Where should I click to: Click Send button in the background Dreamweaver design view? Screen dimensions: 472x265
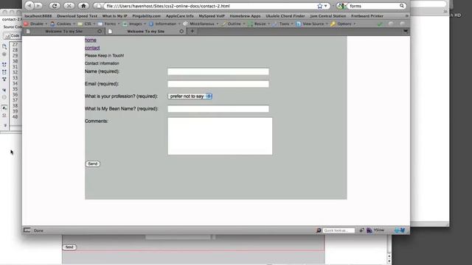pos(69,247)
